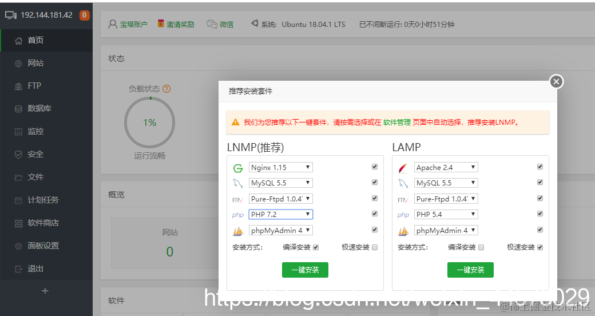Click the php icon in LAMP list
Viewport: 595px width, 316px height.
403,215
